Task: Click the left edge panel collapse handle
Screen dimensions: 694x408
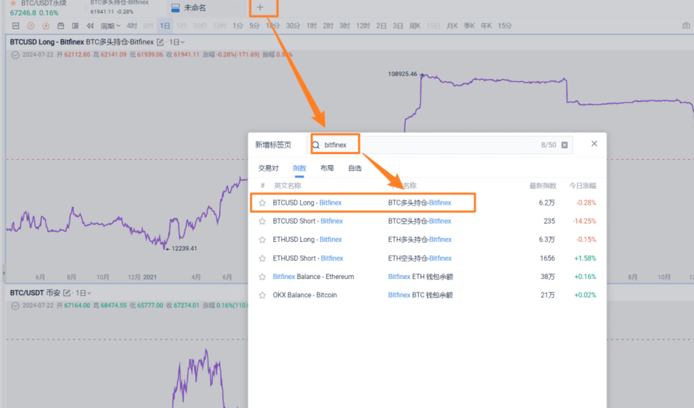Action: click(4, 273)
